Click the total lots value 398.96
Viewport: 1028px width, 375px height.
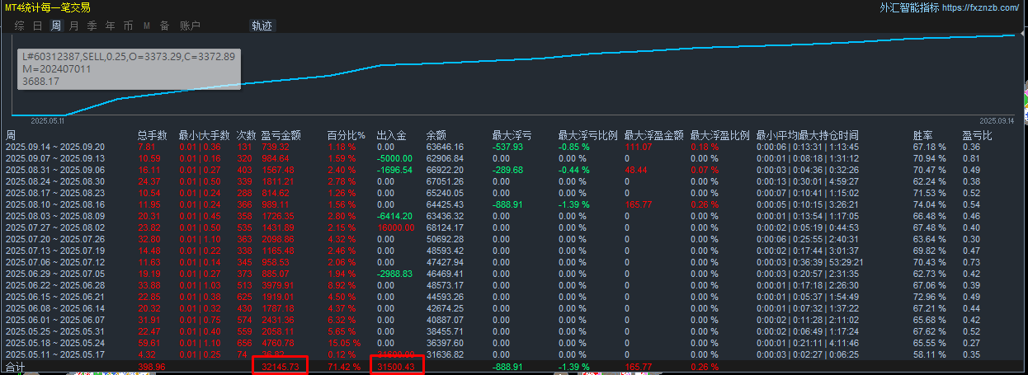point(151,366)
